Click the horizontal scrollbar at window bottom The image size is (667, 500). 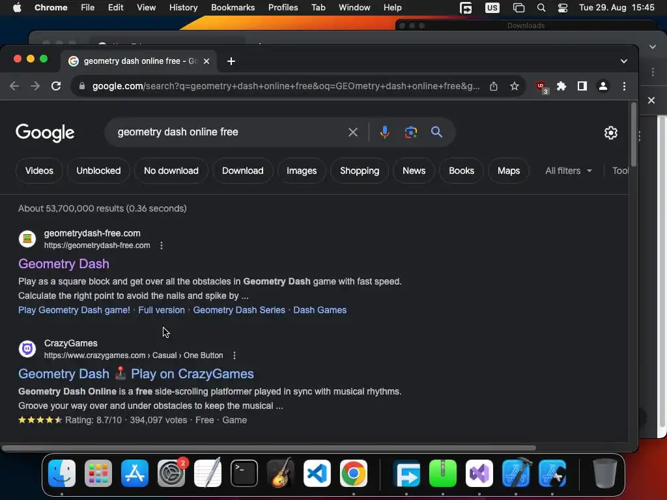[269, 448]
